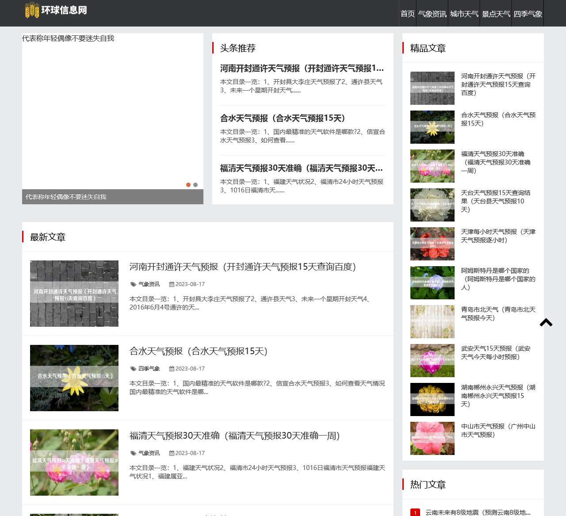Image resolution: width=566 pixels, height=516 pixels.
Task: Click calendar icon in 河南开封通许 article row
Action: coord(172,284)
